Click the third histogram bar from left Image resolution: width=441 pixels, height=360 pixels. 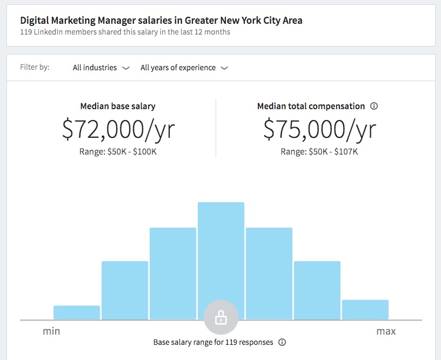(x=173, y=273)
